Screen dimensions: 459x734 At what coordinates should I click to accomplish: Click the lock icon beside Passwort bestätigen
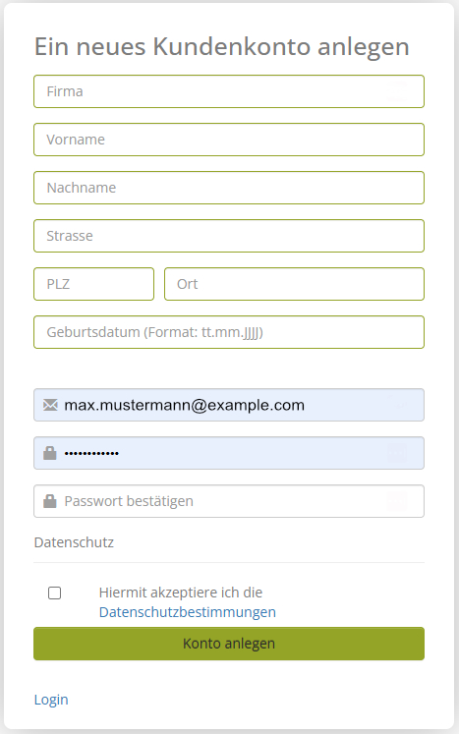(x=50, y=501)
